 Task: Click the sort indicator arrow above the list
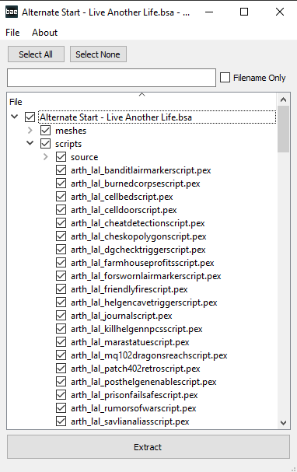pos(142,95)
